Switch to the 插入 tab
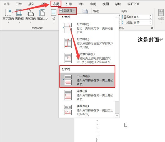 [x=31, y=4]
